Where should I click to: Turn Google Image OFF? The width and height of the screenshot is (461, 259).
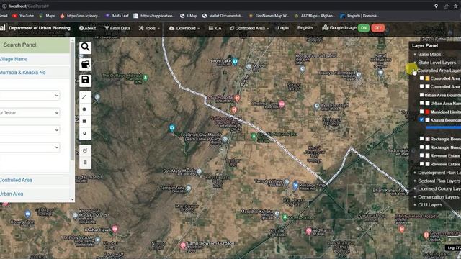377,28
